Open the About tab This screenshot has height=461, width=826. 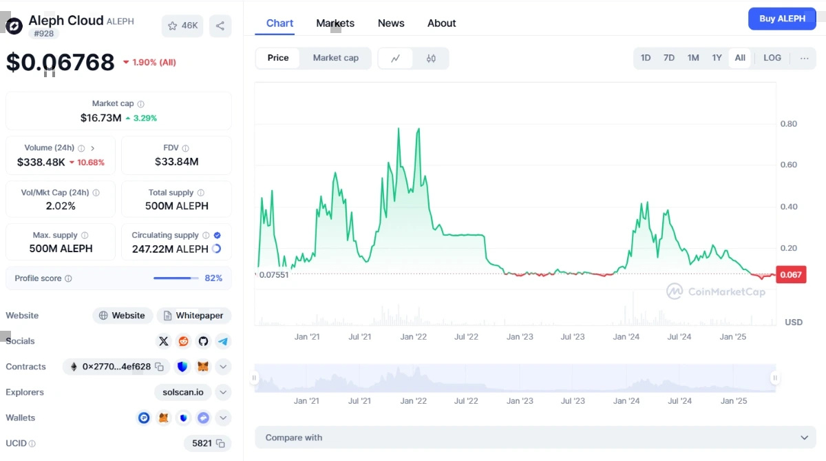pyautogui.click(x=442, y=23)
